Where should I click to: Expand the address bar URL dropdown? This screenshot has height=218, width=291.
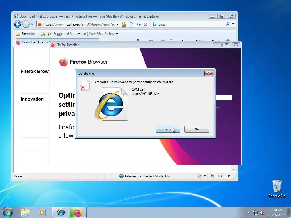tap(118, 24)
